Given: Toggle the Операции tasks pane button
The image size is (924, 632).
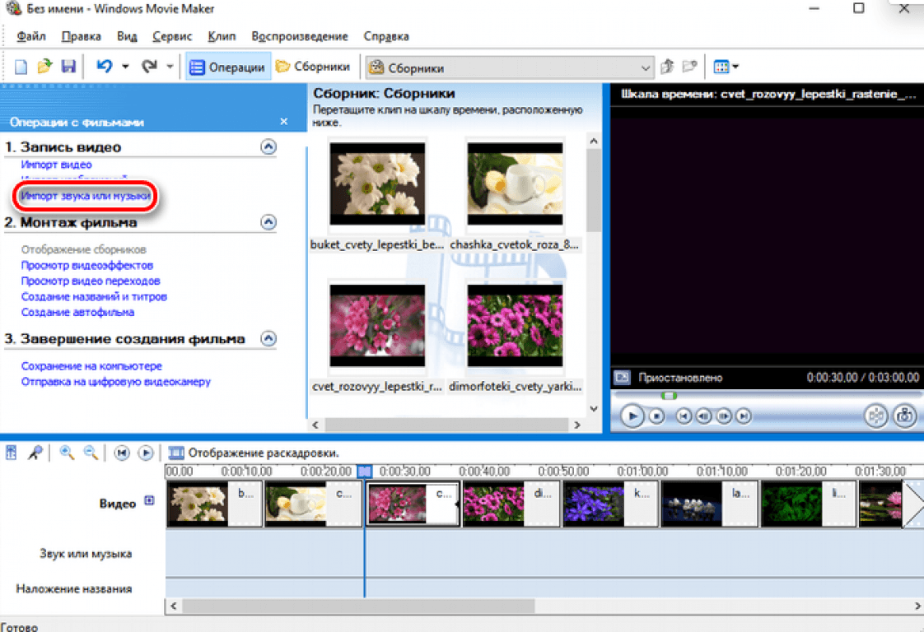Looking at the screenshot, I should point(227,67).
